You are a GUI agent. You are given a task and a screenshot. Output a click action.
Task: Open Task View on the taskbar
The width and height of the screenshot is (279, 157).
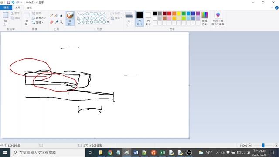coord(91,153)
